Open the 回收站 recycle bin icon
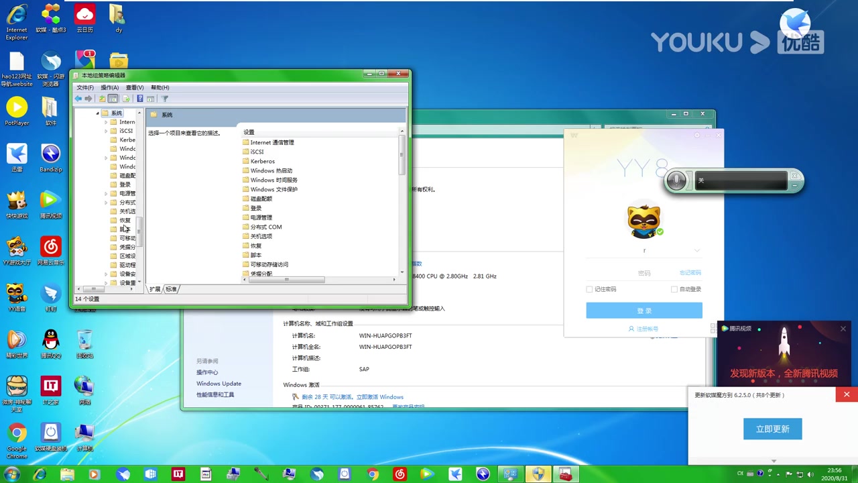Image resolution: width=858 pixels, height=483 pixels. click(84, 344)
